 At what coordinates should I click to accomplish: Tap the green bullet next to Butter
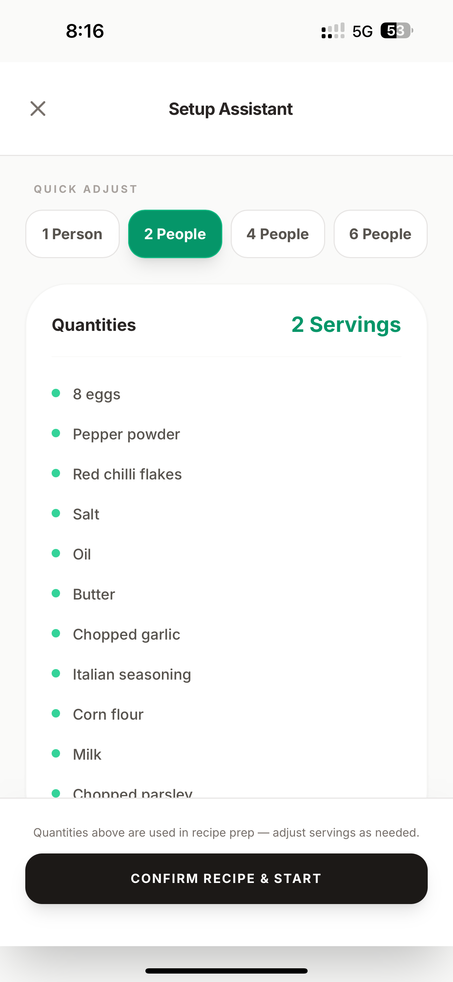click(56, 593)
